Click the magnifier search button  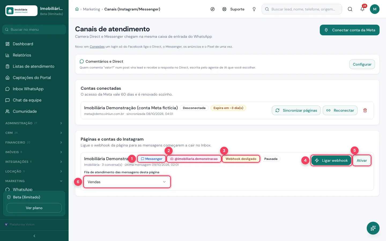pos(350,9)
